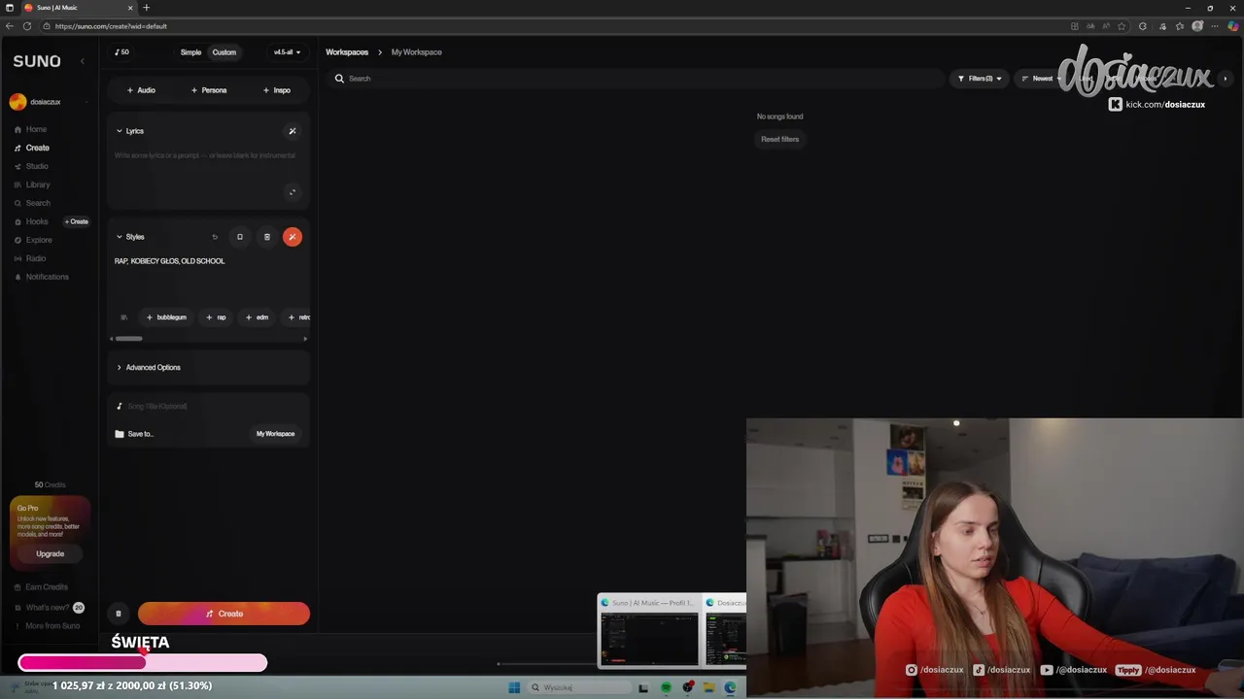
Task: Clear styles with the trash icon
Action: pos(267,237)
